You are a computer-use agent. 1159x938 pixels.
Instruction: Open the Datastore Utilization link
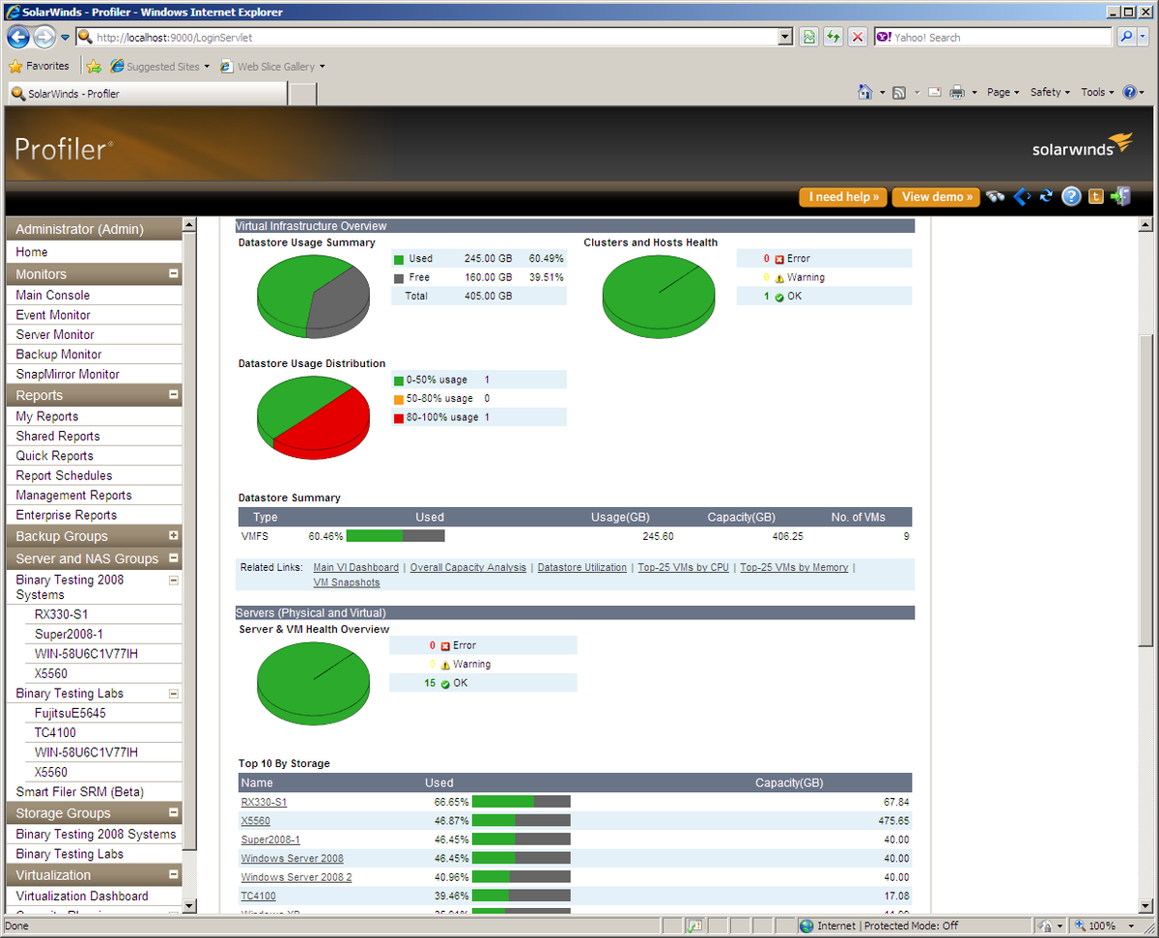(581, 567)
